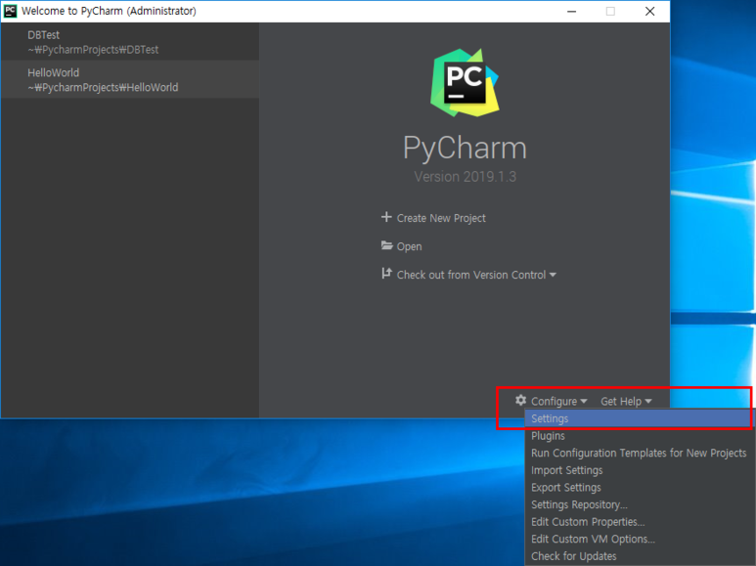Choose Run Configuration Templates for New Projects
The image size is (756, 566).
[638, 454]
